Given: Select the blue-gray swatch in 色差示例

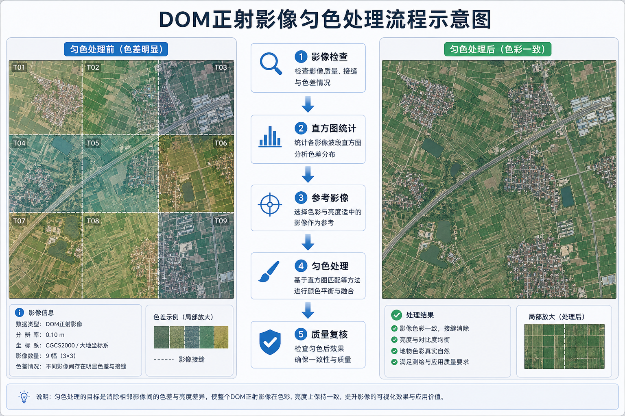Looking at the screenshot, I should (191, 337).
